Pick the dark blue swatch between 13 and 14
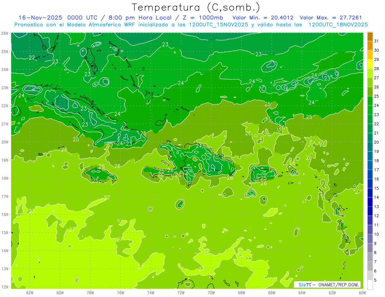 click(370, 202)
